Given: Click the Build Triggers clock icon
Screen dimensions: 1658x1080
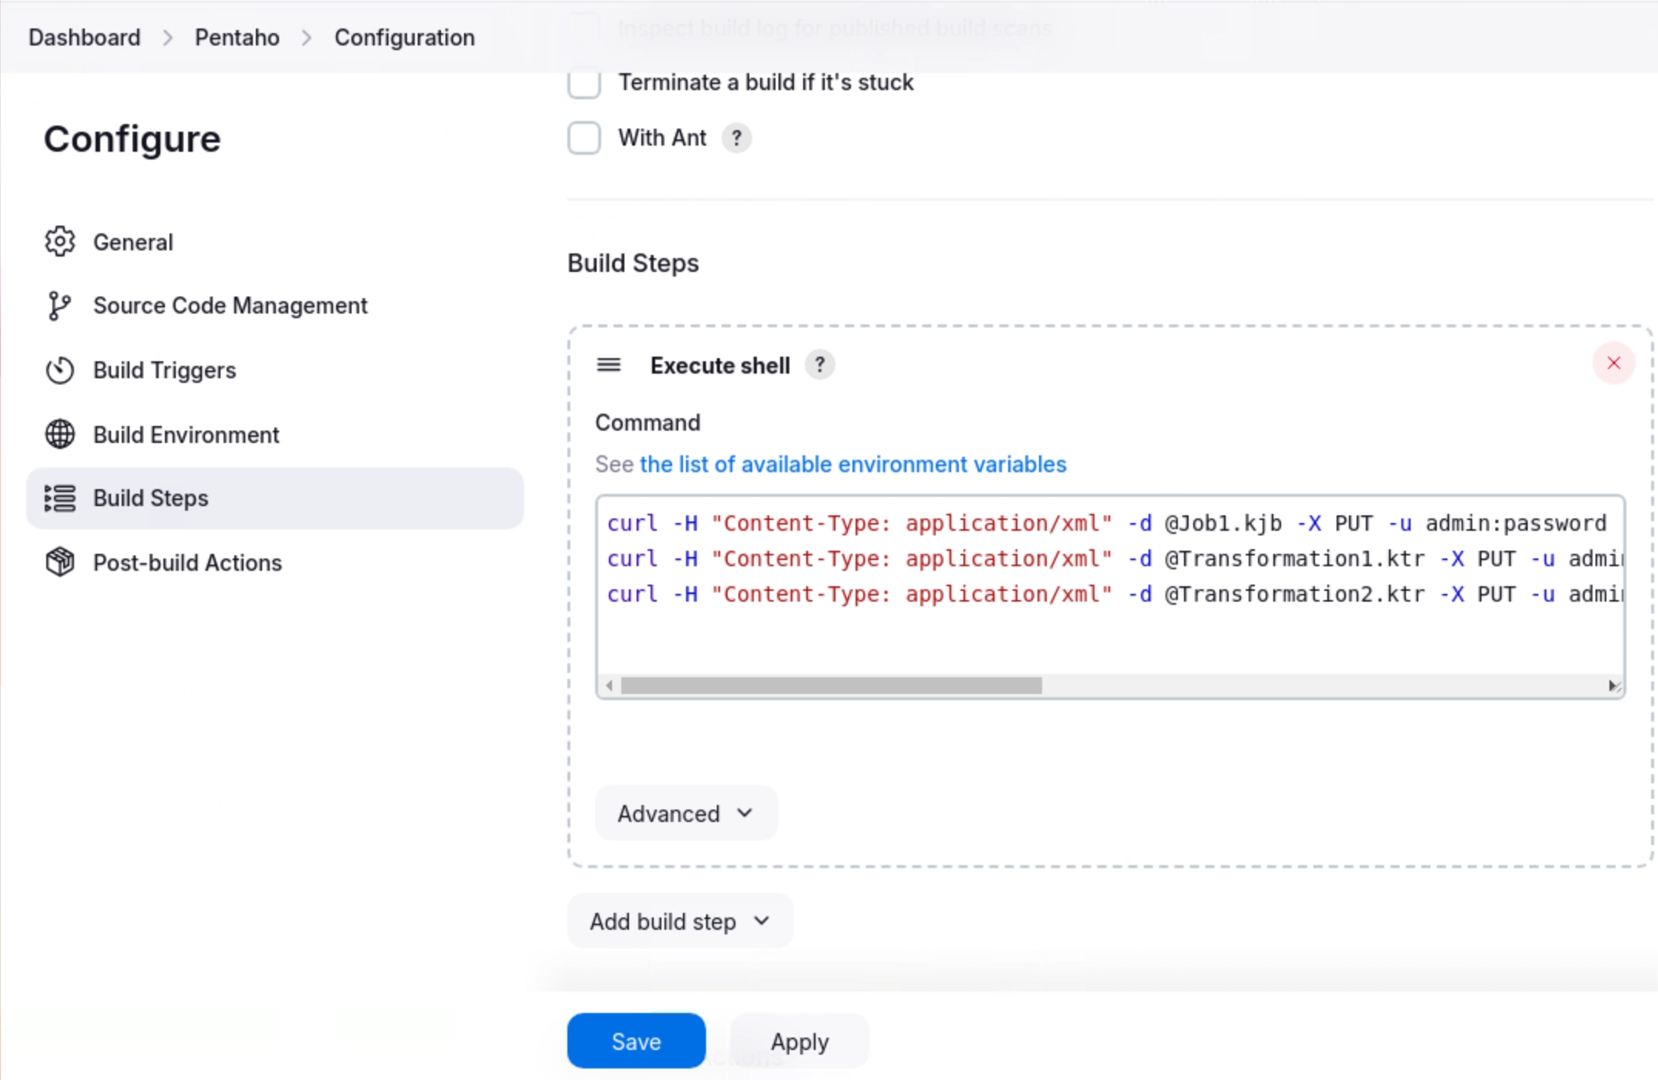Looking at the screenshot, I should (x=59, y=371).
